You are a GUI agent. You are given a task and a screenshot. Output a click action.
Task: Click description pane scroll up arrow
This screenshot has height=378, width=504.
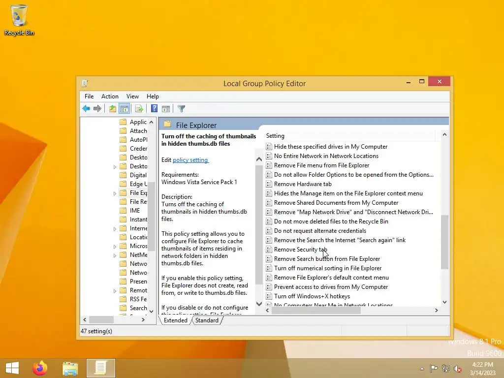pos(259,159)
